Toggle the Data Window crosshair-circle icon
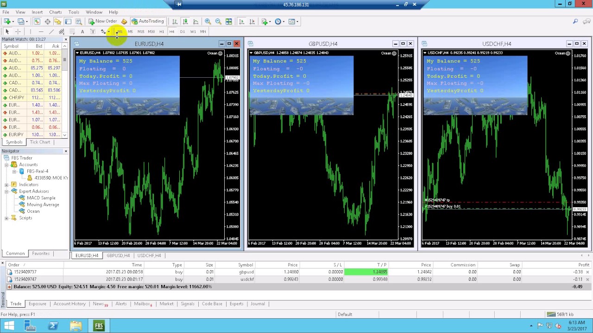This screenshot has width=593, height=333. tap(47, 21)
